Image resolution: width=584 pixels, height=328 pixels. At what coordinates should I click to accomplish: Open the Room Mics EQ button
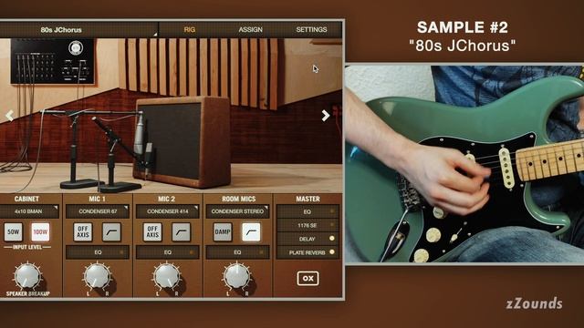click(x=237, y=252)
